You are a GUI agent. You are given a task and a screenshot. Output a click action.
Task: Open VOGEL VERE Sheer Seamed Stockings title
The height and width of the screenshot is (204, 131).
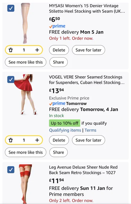pos(87,79)
